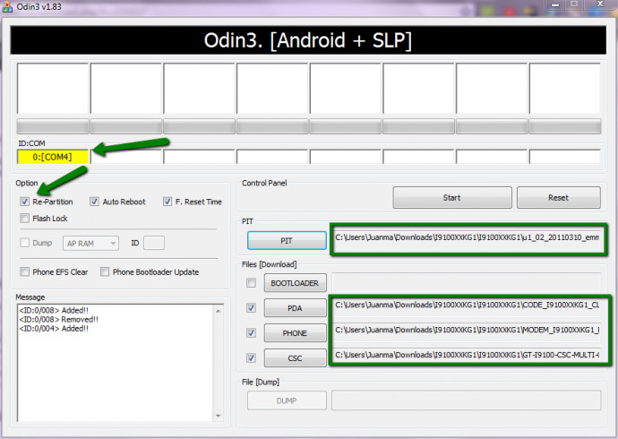Toggle the Auto Reboot option

coord(95,202)
